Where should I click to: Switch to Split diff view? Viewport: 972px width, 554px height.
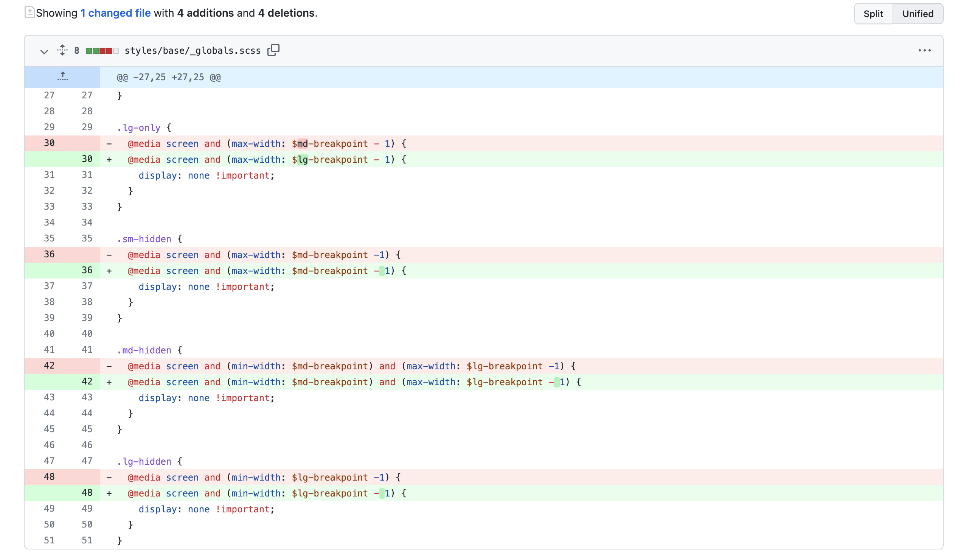(873, 14)
